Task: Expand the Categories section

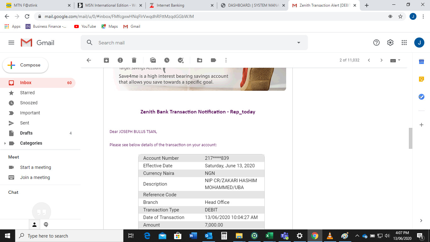Action: [x=5, y=143]
